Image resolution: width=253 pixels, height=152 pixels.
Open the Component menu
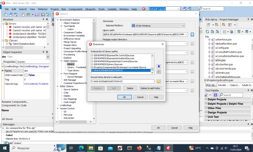click(75, 9)
